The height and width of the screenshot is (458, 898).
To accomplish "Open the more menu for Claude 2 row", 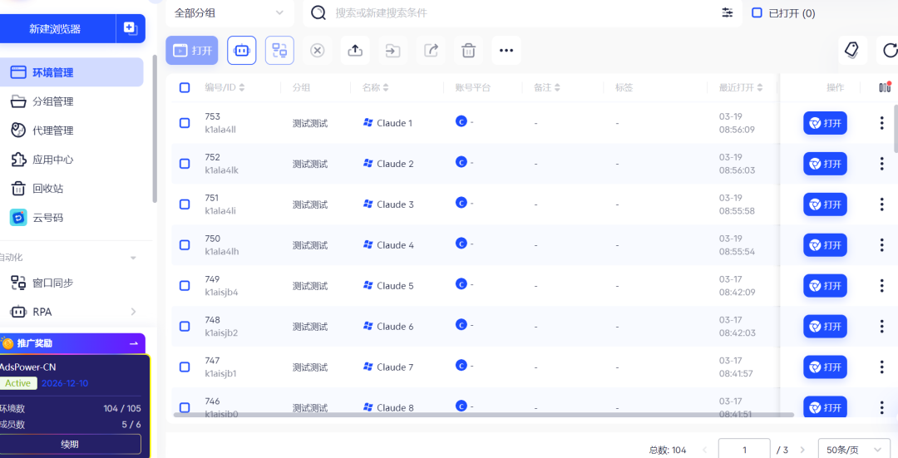I will 882,164.
